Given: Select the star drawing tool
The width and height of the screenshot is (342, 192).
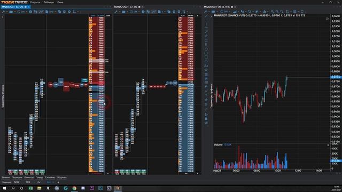Looking at the screenshot, I should [206, 70].
